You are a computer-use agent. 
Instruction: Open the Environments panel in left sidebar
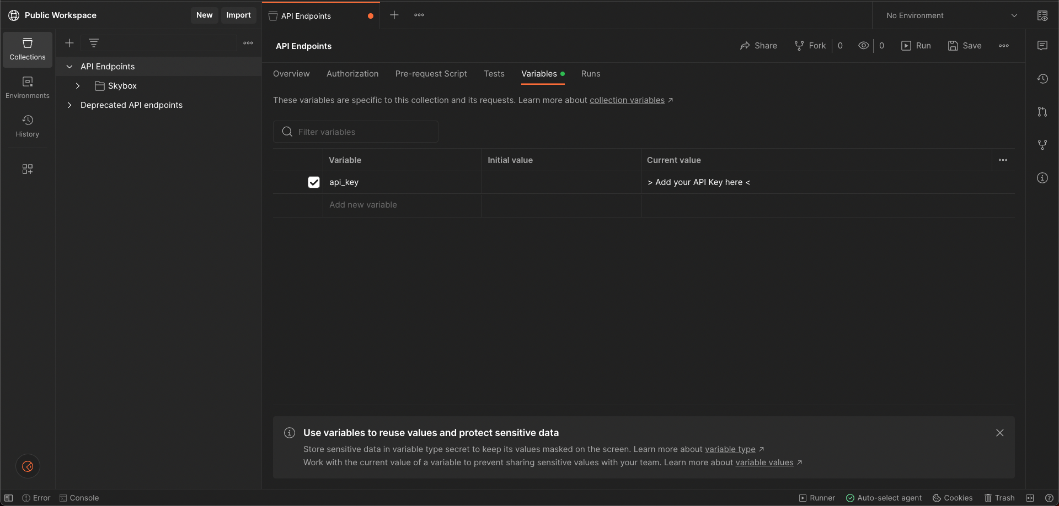[x=27, y=87]
